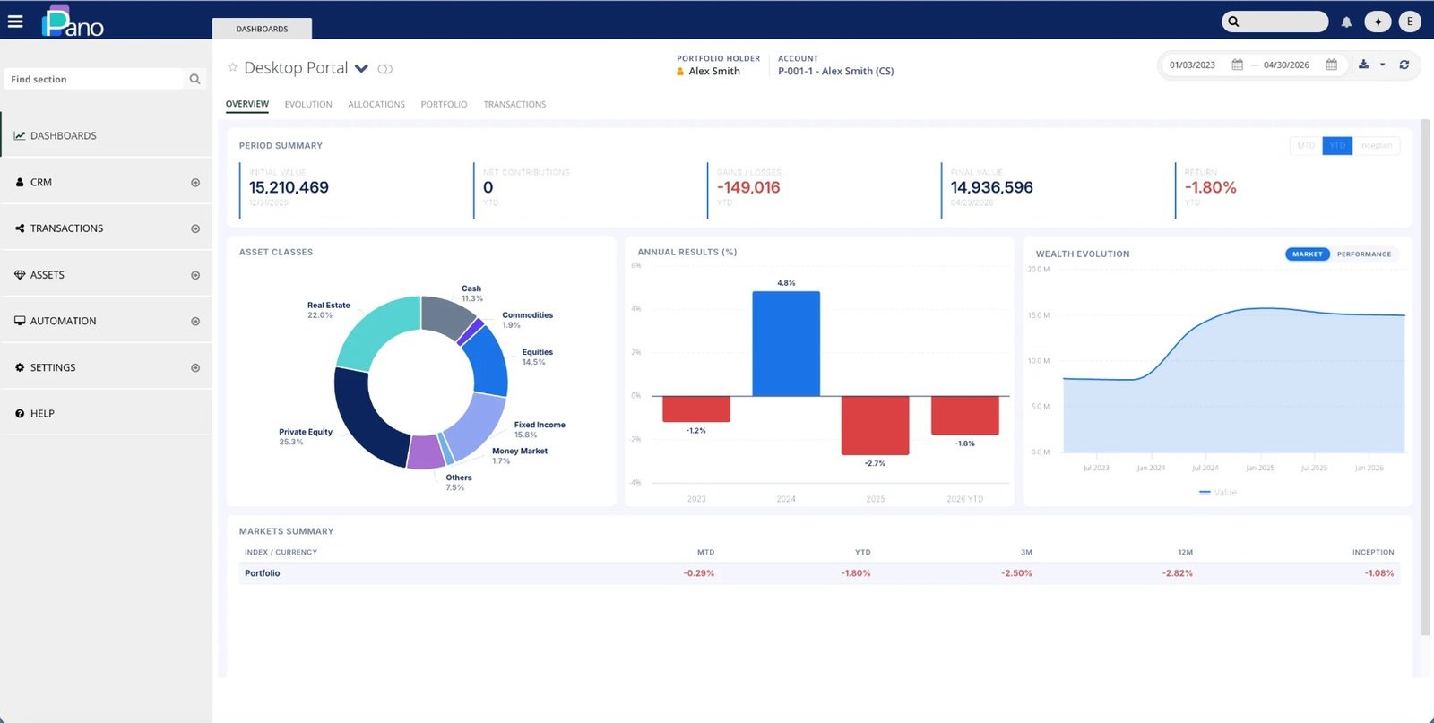Select Inception period option

coord(1376,145)
